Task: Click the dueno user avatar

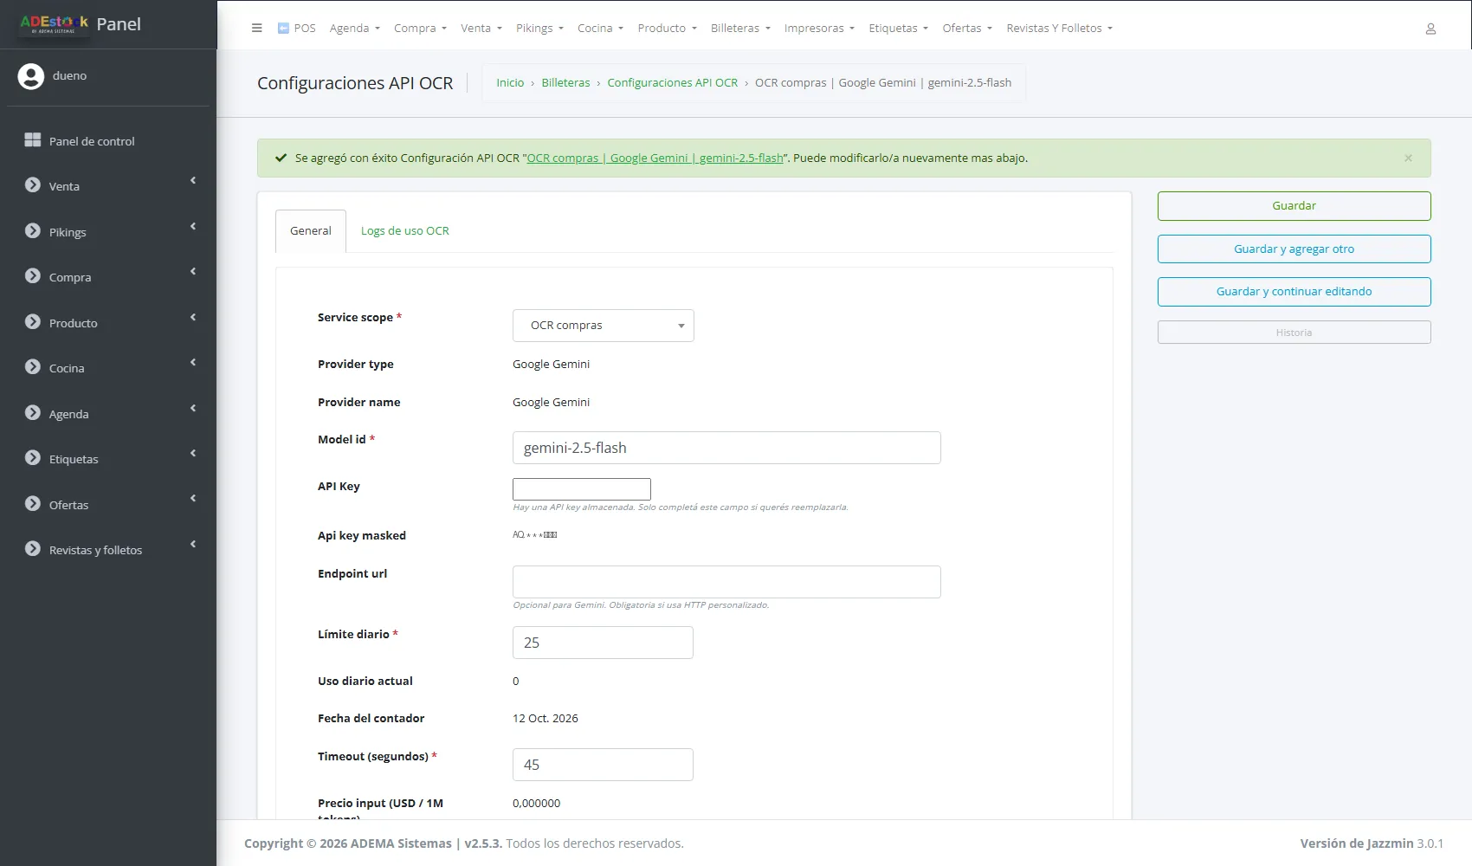Action: tap(31, 76)
